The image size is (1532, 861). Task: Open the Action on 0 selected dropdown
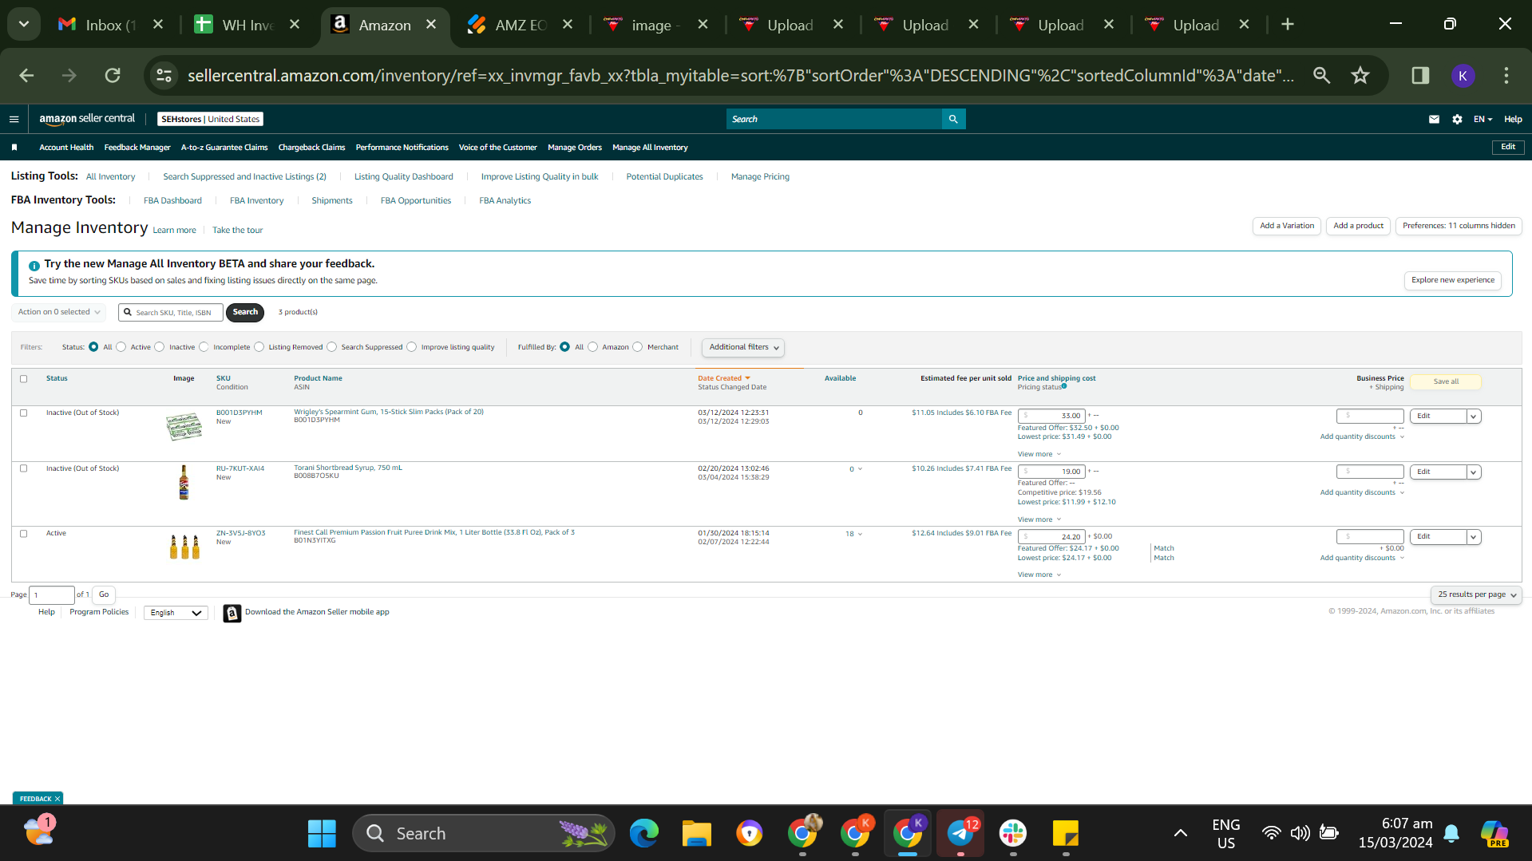pos(59,312)
